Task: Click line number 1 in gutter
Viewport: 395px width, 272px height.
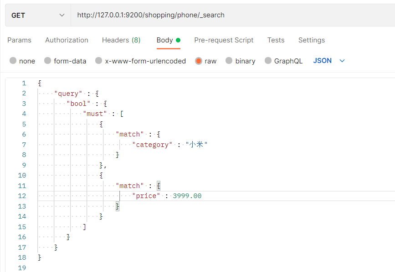Action: (x=24, y=83)
